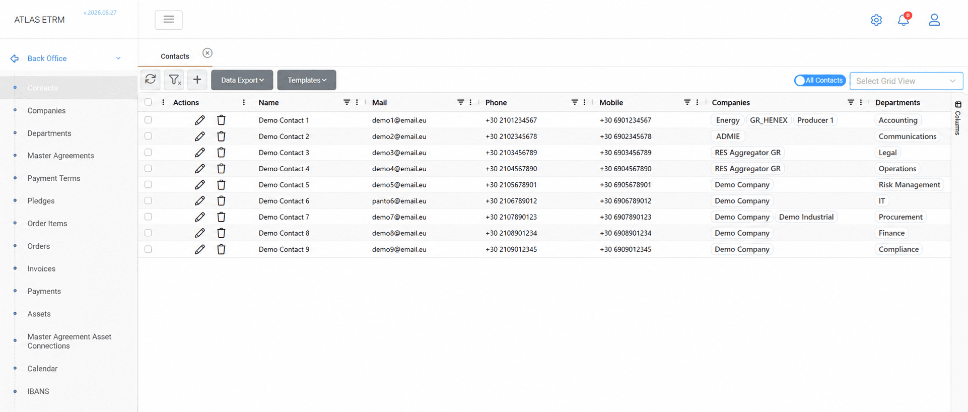This screenshot has height=412, width=968.
Task: Open the settings gear icon
Action: 876,20
